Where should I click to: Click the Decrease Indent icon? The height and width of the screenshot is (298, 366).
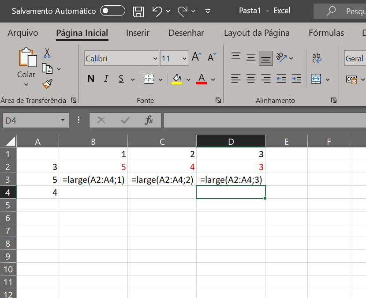(281, 79)
